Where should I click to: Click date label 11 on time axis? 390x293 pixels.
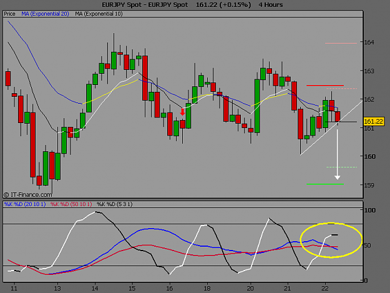tap(14, 289)
